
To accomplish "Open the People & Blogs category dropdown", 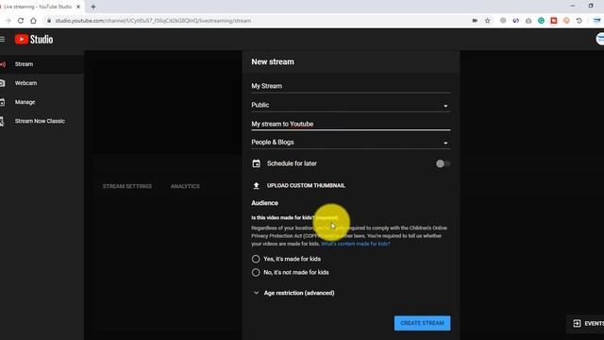I will pyautogui.click(x=350, y=143).
